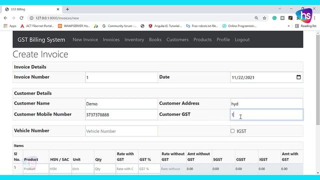Click GST % field in row 1
Viewport: 320px width, 180px height.
pyautogui.click(x=149, y=169)
